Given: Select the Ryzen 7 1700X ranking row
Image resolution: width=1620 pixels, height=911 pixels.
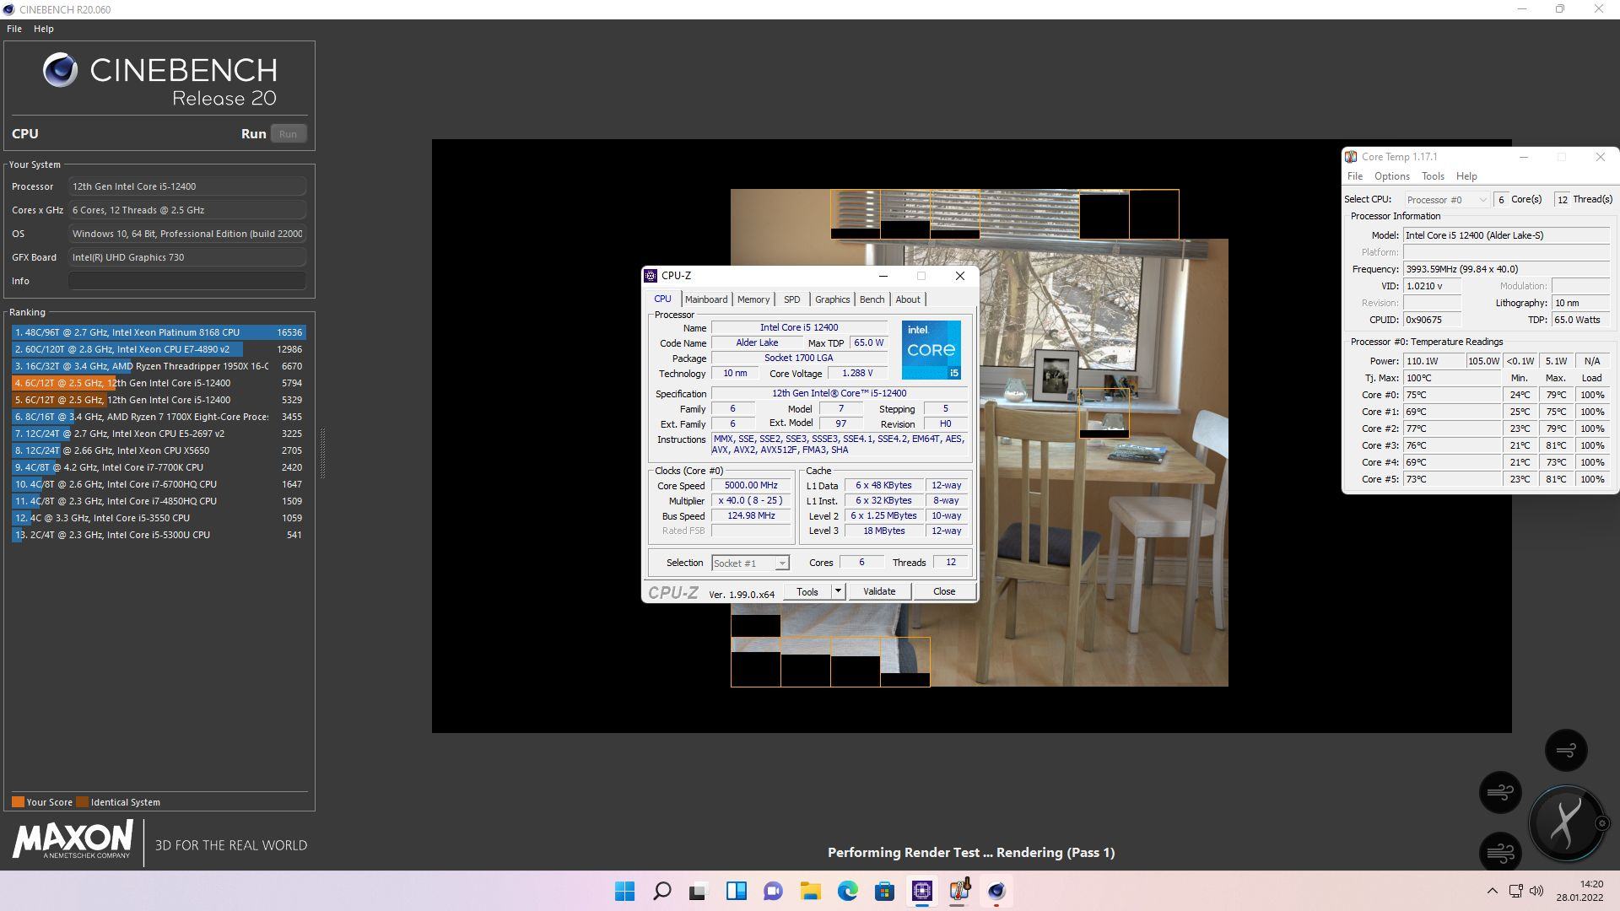Looking at the screenshot, I should click(x=159, y=417).
